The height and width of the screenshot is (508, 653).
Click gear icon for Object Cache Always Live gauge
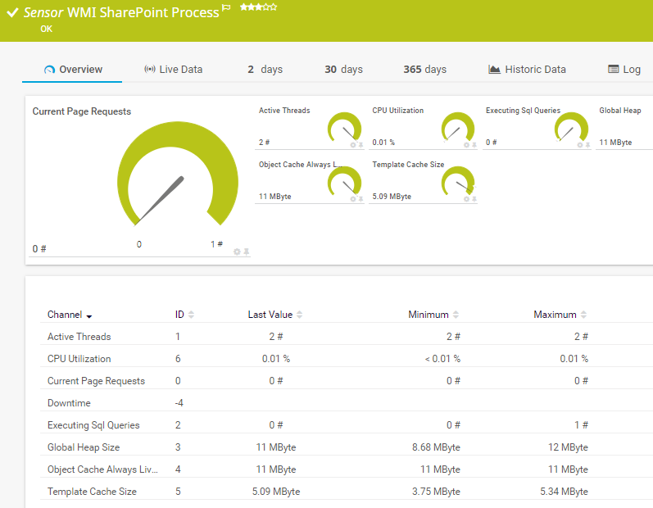[x=353, y=199]
